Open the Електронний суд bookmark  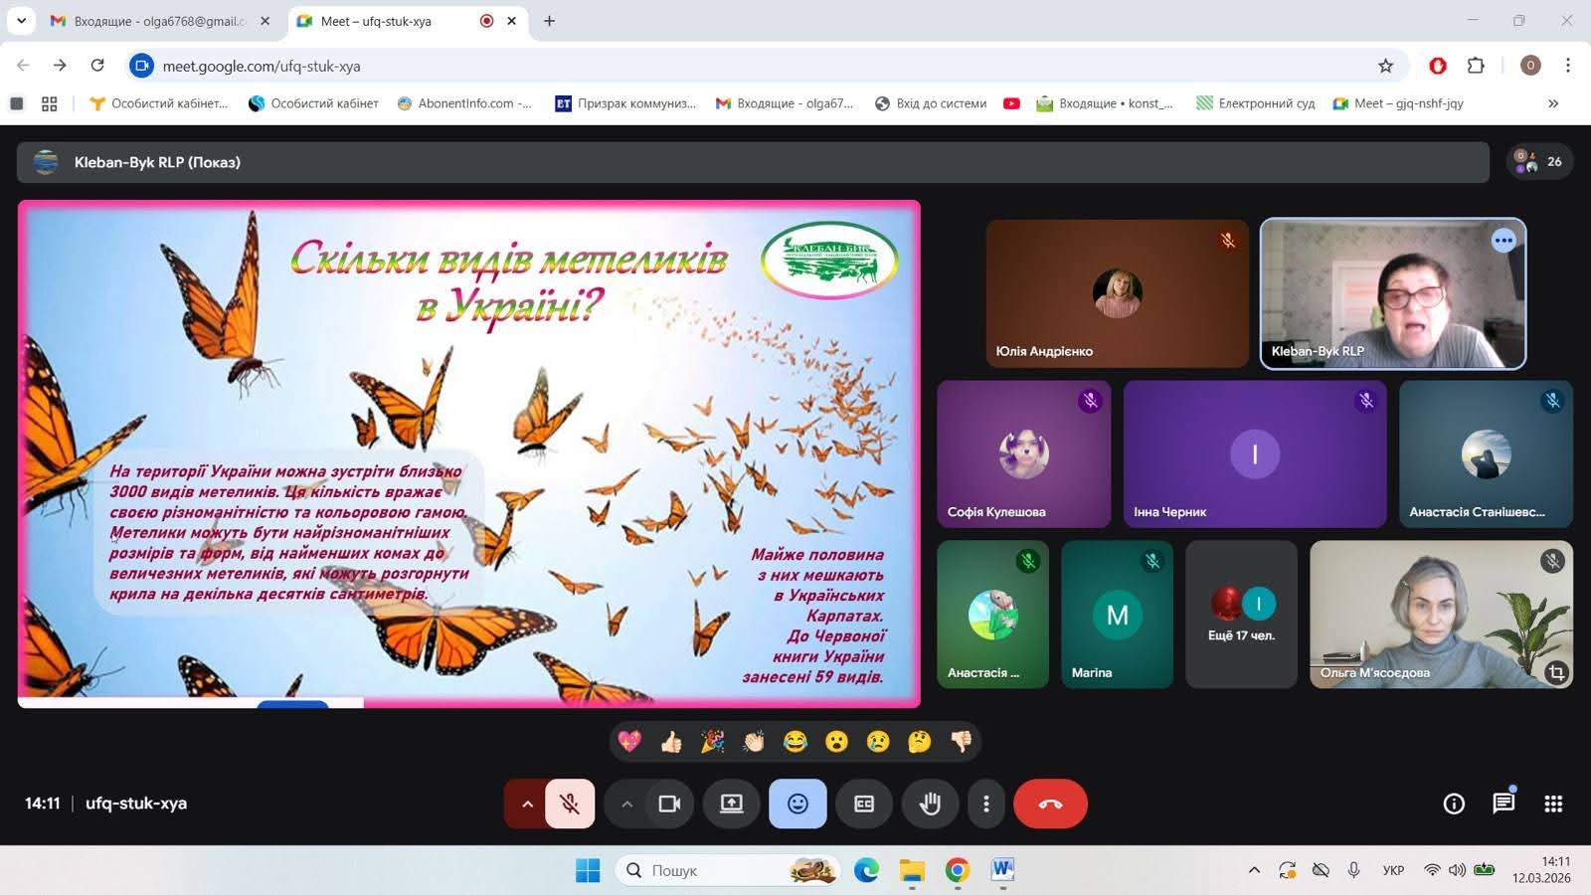(x=1255, y=103)
